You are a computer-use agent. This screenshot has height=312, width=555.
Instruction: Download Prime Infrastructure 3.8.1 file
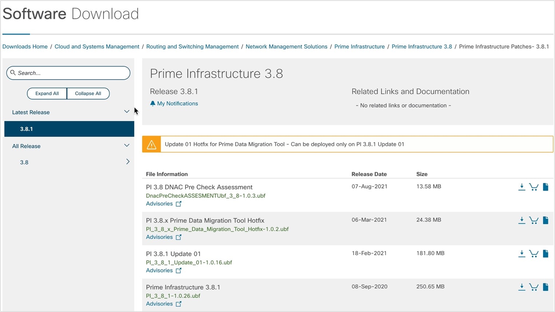pos(522,287)
